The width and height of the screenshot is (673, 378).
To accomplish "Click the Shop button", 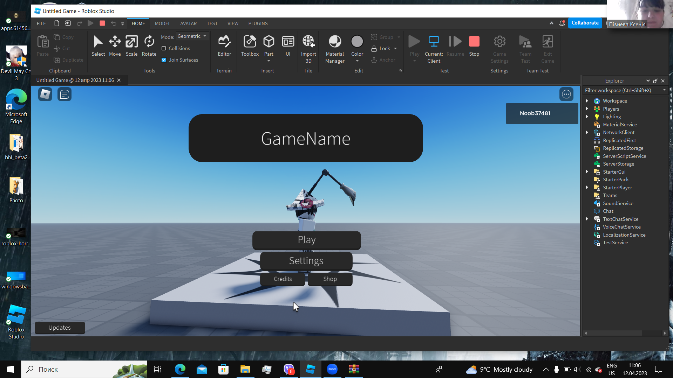I will tap(330, 279).
